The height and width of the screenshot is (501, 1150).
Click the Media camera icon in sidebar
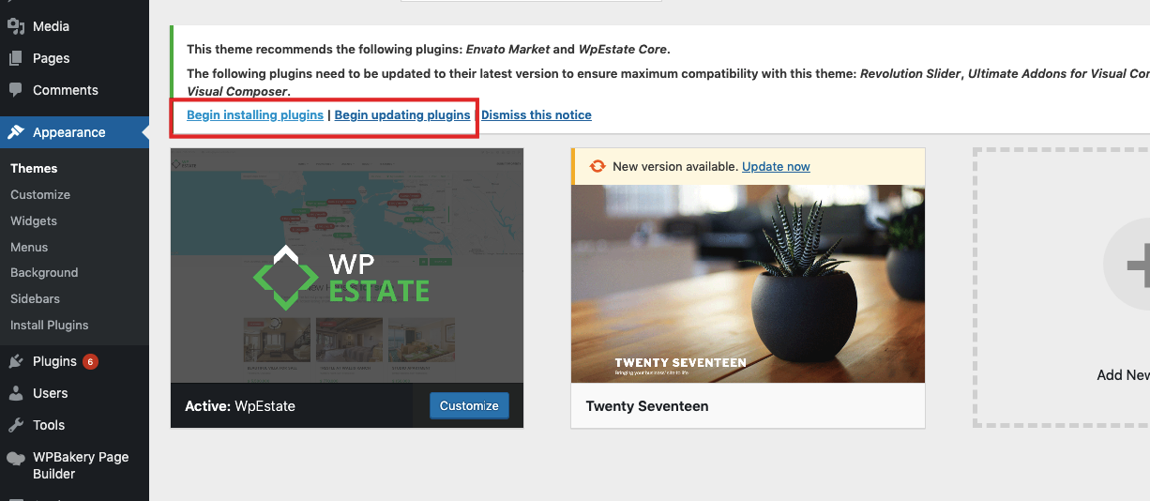coord(16,26)
